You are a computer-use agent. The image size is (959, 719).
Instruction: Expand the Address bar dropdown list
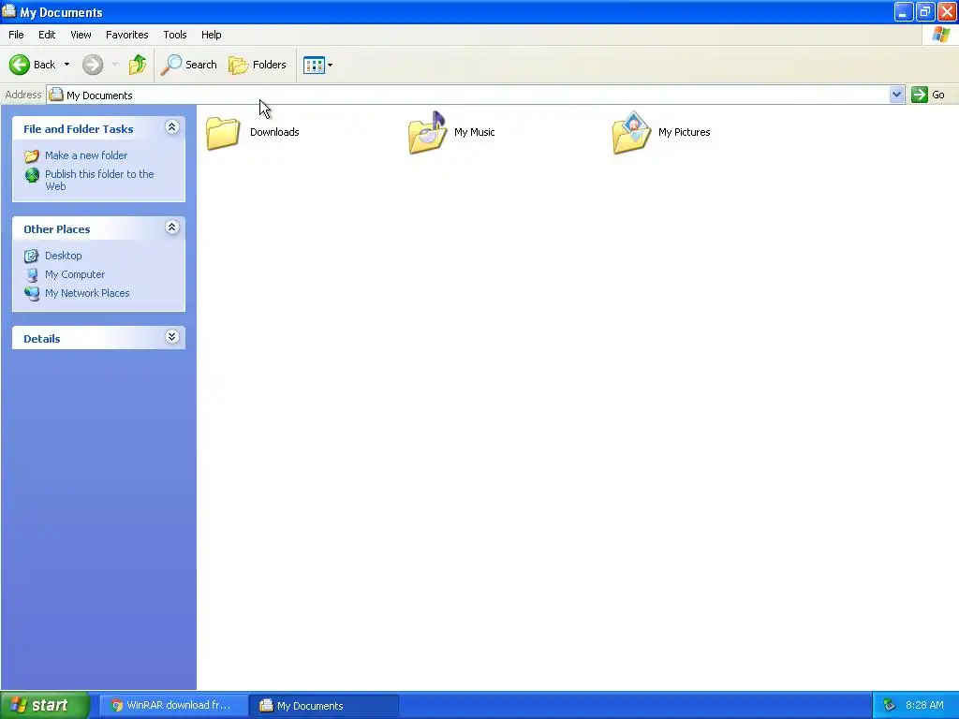pyautogui.click(x=896, y=95)
